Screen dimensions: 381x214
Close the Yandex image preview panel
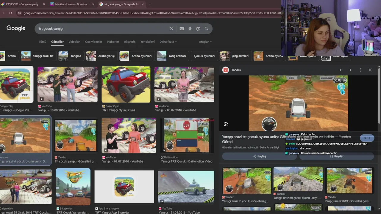(370, 70)
